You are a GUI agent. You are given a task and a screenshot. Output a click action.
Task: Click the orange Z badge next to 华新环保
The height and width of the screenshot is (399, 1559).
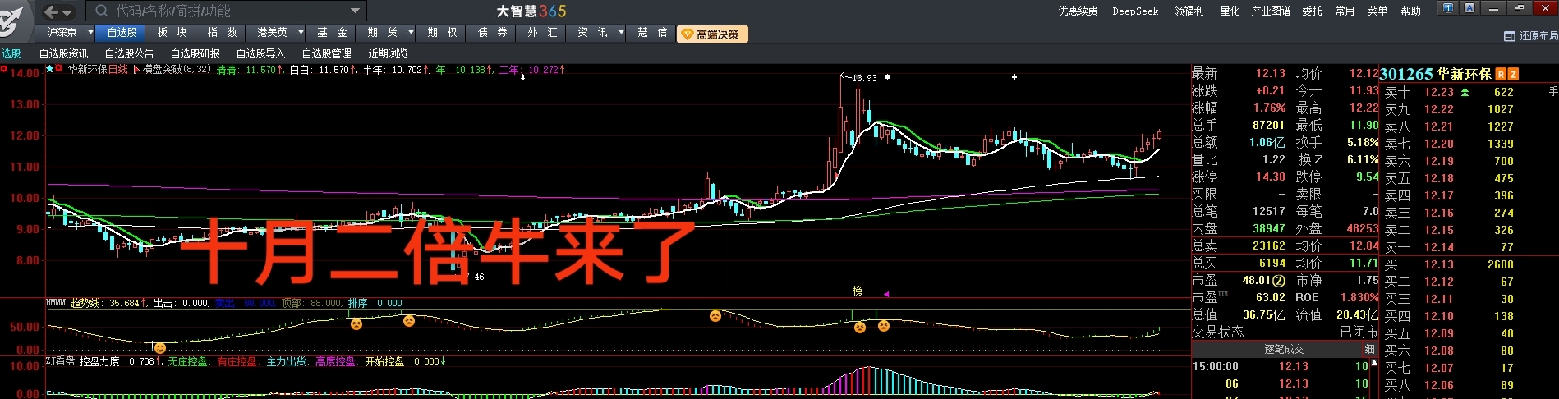point(1513,75)
